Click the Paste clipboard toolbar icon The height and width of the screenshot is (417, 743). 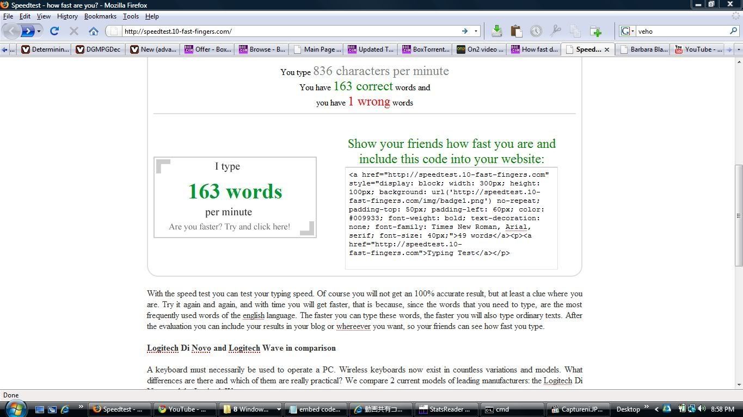click(516, 31)
